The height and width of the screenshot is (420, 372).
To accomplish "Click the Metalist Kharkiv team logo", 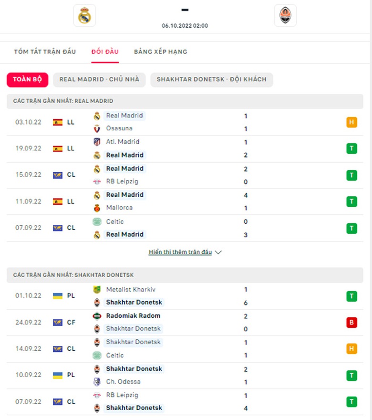I will pos(97,289).
